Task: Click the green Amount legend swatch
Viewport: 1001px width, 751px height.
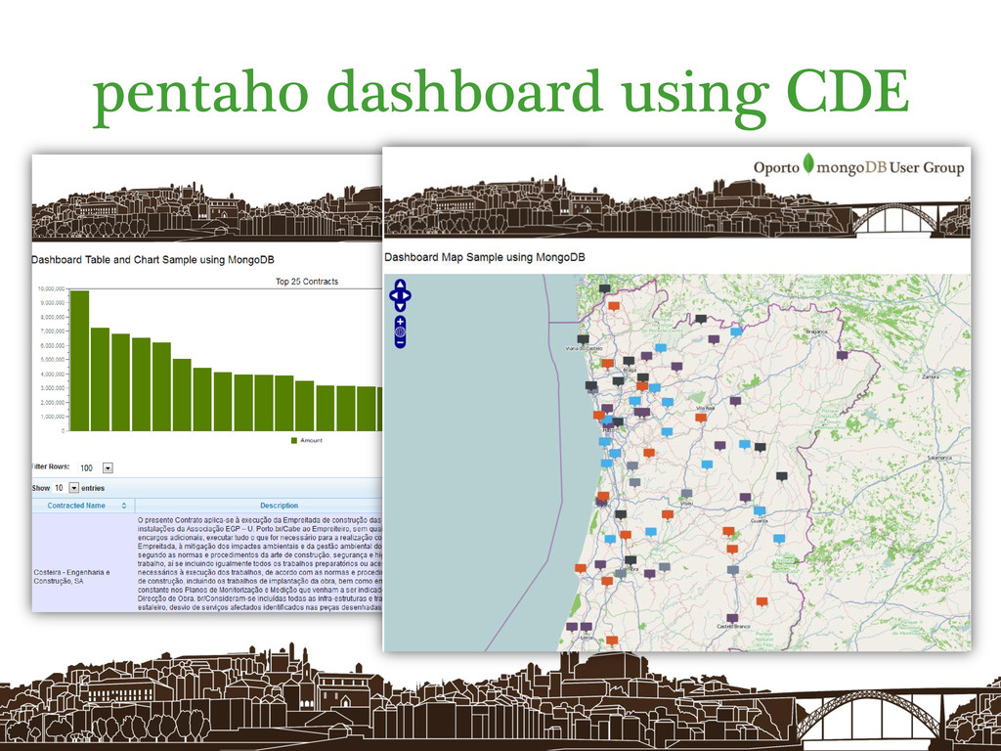Action: click(294, 441)
